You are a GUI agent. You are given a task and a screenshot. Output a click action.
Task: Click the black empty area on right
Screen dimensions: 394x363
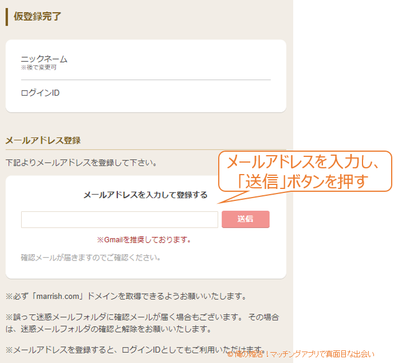(x=344, y=86)
